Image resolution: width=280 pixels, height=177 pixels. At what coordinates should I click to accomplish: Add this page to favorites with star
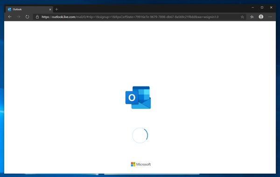(x=242, y=17)
